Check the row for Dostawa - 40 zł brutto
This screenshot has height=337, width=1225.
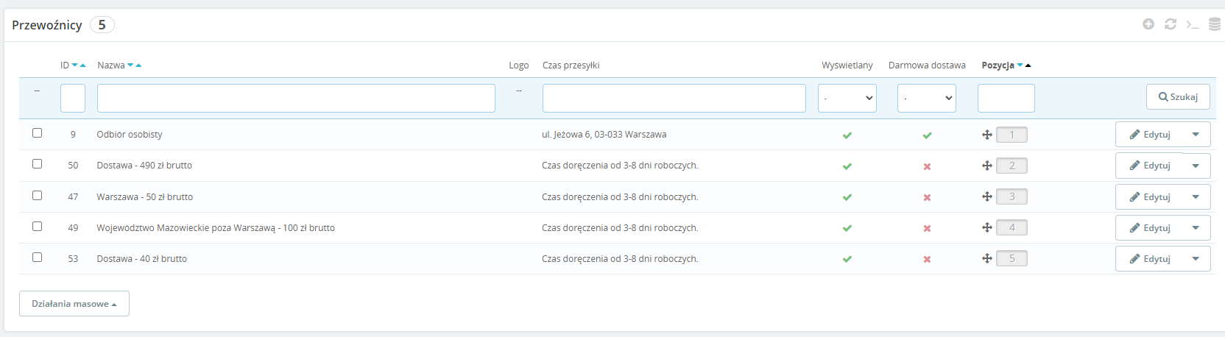(37, 258)
